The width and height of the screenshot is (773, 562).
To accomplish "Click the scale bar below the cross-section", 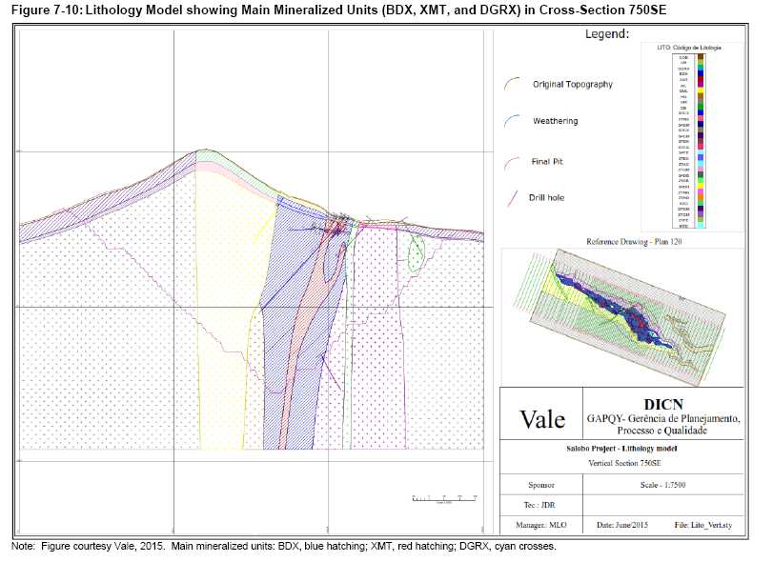I will (x=442, y=498).
